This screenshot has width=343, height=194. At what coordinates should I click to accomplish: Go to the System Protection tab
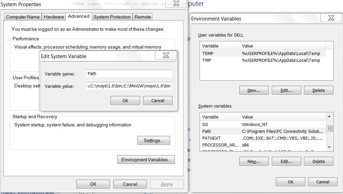pyautogui.click(x=112, y=17)
